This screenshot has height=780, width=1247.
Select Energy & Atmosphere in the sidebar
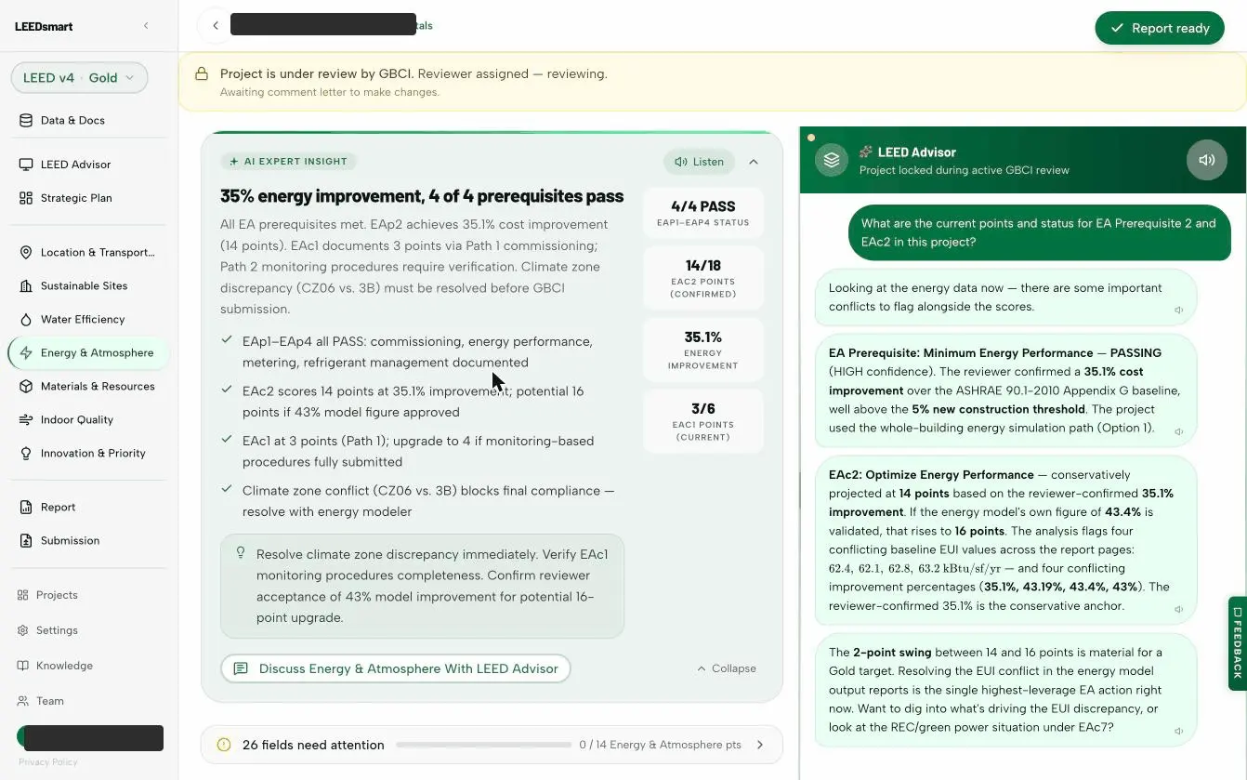[x=88, y=352]
